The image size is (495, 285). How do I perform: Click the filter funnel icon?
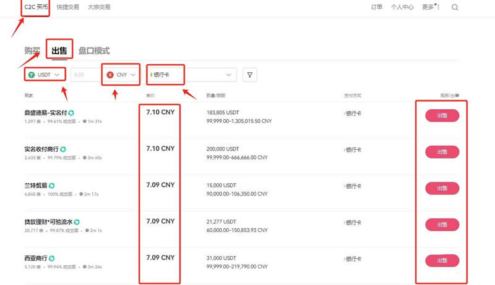[x=250, y=75]
